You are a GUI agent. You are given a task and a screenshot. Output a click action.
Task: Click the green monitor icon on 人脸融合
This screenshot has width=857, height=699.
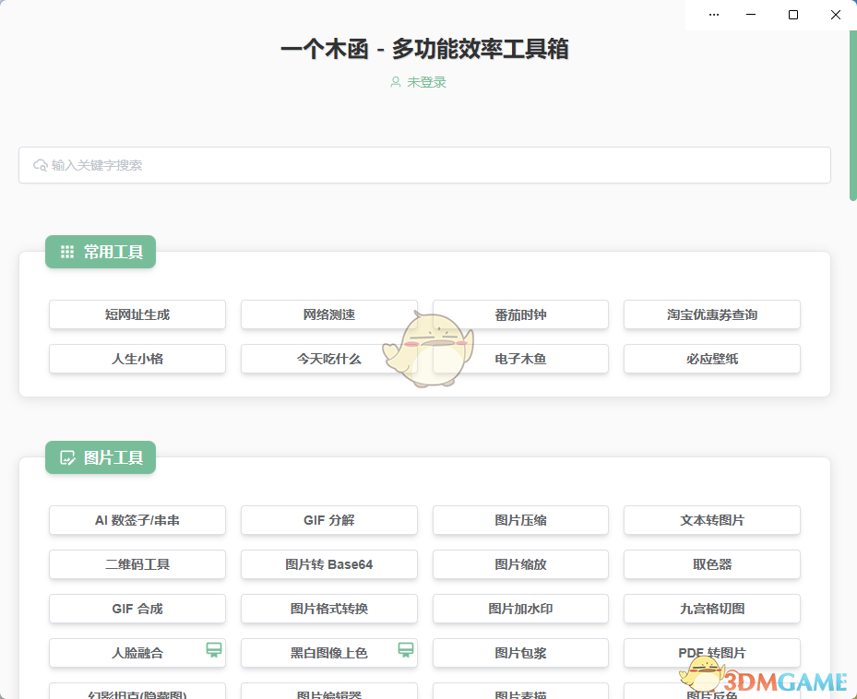[x=214, y=651]
